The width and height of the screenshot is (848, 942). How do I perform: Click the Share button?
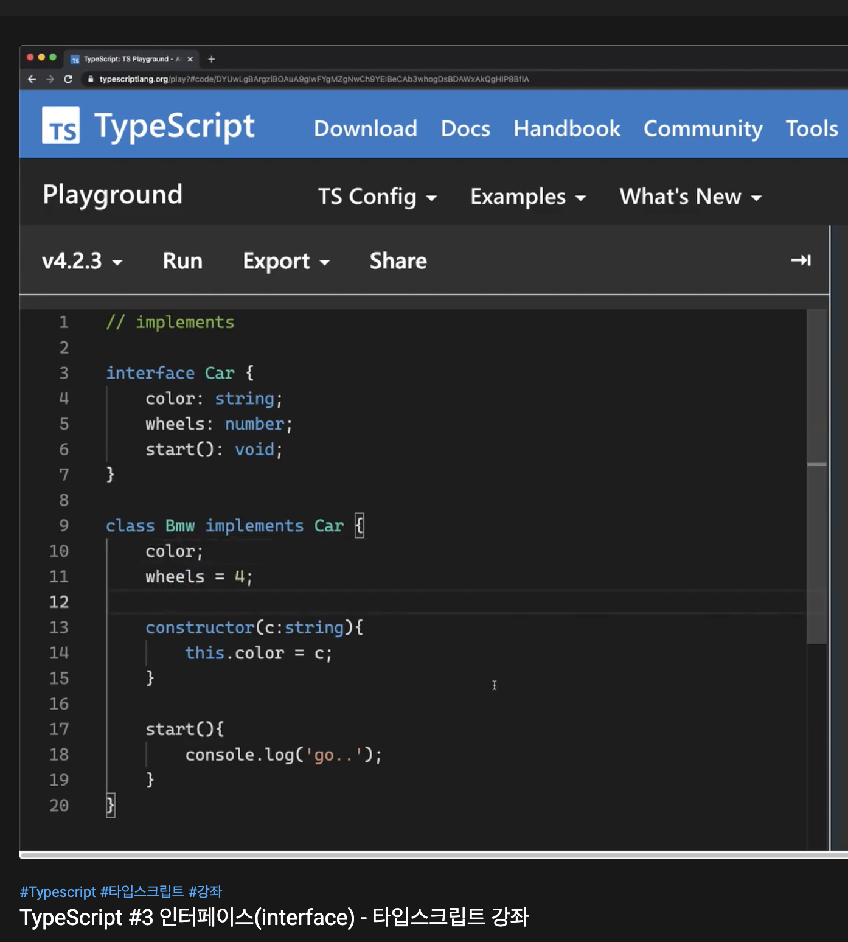tap(398, 261)
